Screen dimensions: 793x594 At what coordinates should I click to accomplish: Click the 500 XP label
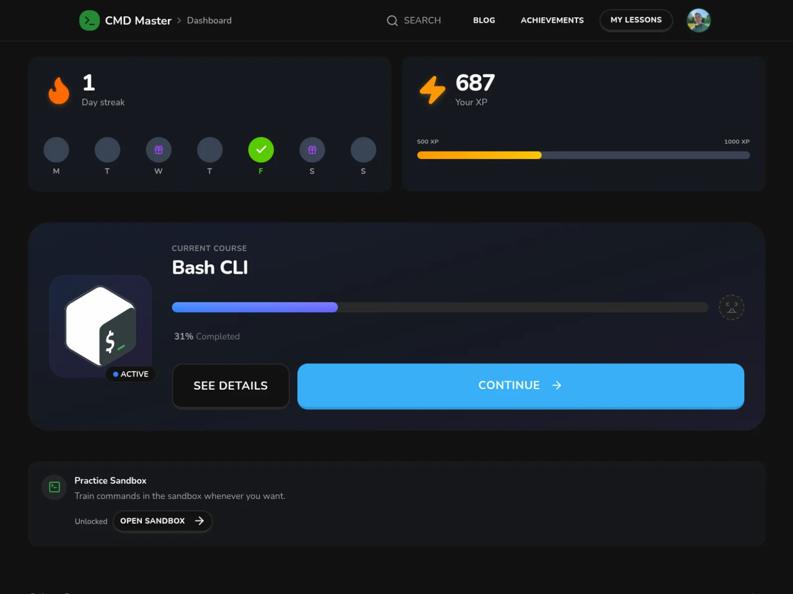point(428,142)
